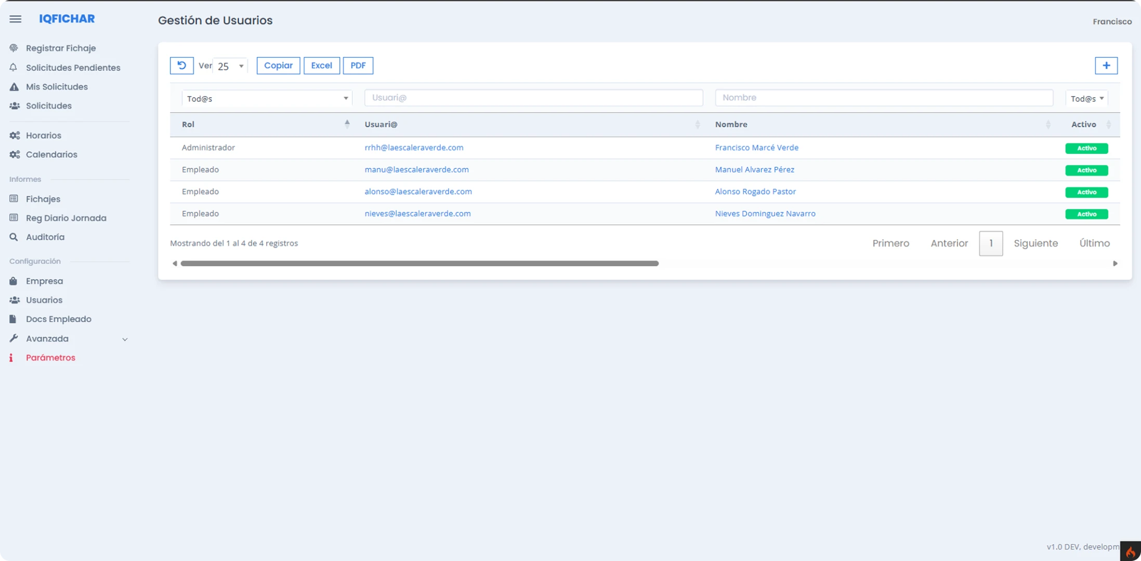Open Parámetros in the sidebar
The height and width of the screenshot is (561, 1141).
click(50, 357)
